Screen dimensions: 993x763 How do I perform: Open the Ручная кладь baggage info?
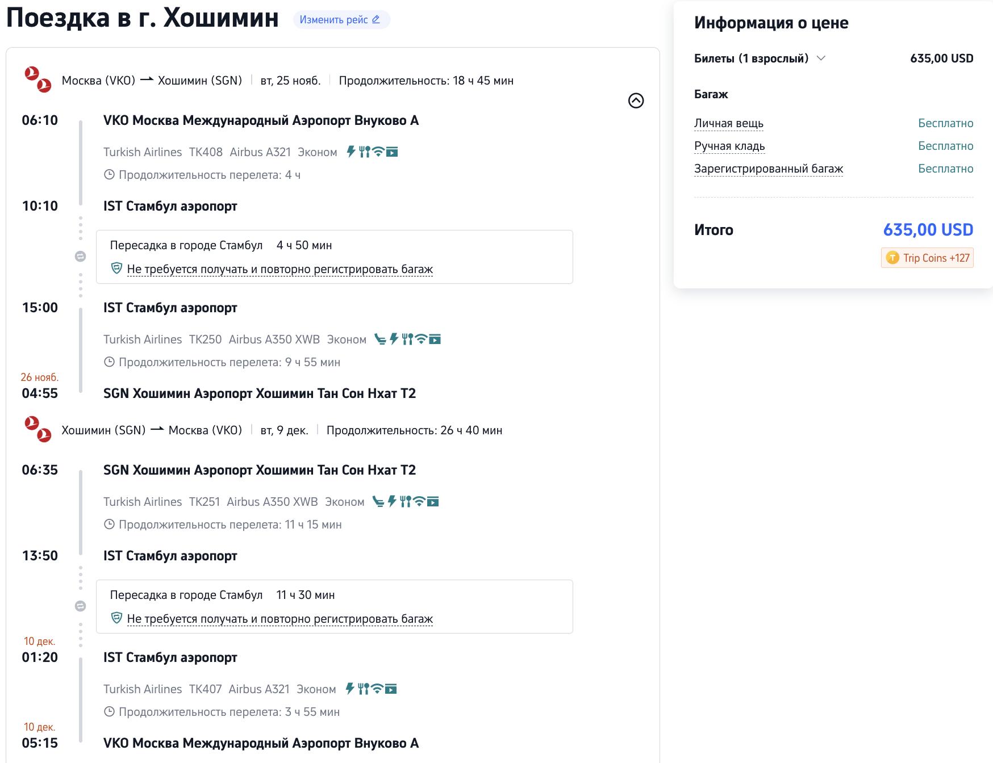[729, 146]
